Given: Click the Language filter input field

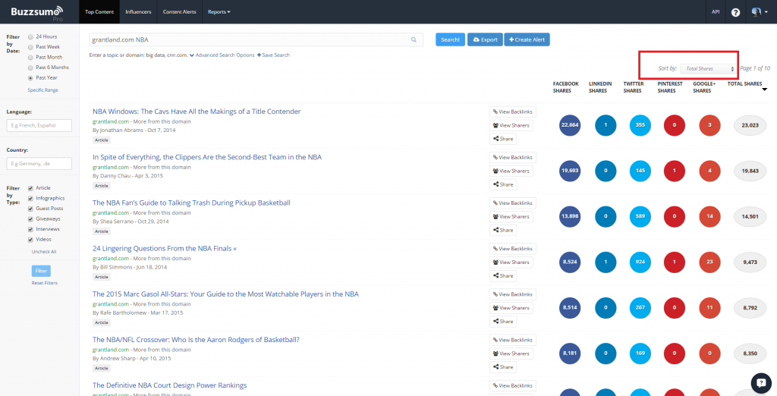Looking at the screenshot, I should coord(39,125).
